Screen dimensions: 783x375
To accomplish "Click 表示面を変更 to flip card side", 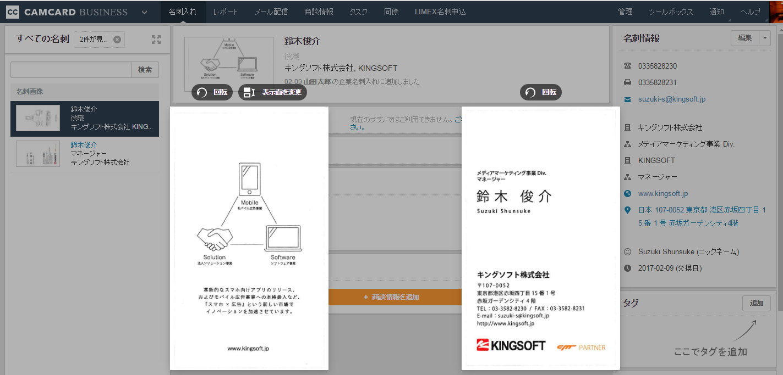I will (x=272, y=92).
